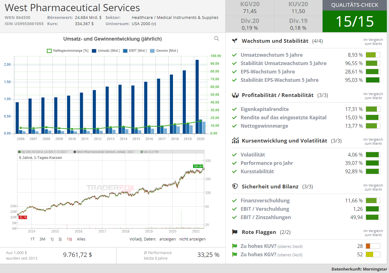This screenshot has width=389, height=273.
Task: Click the Eigenkapitalrendite value 17,31 %
Action: (x=354, y=109)
